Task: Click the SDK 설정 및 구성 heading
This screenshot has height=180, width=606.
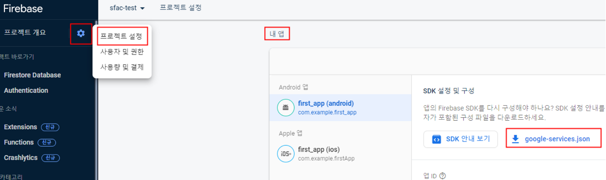Action: tap(448, 91)
